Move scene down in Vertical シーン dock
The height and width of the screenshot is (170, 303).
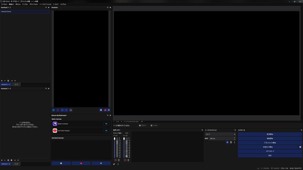pyautogui.click(x=15, y=81)
